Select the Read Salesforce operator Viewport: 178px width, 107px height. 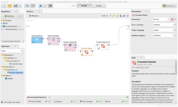[x=37, y=40]
